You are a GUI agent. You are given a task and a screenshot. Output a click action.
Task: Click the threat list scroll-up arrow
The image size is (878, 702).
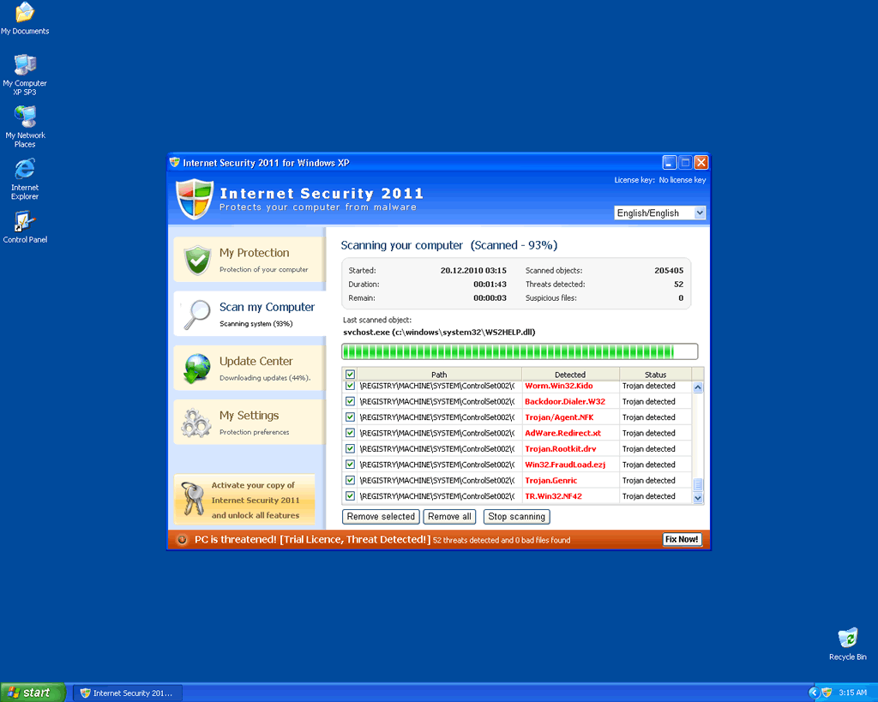[x=697, y=387]
